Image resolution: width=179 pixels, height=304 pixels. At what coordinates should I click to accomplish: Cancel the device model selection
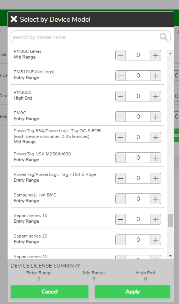pyautogui.click(x=50, y=291)
